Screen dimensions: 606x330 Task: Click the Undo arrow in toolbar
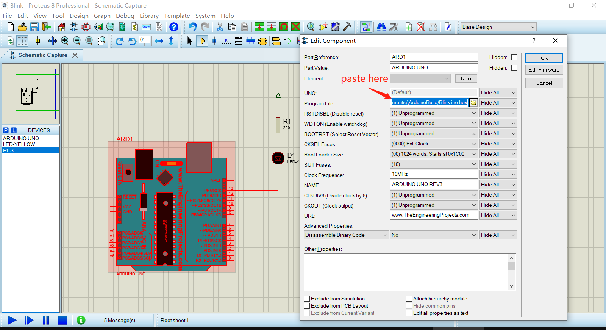(x=192, y=27)
